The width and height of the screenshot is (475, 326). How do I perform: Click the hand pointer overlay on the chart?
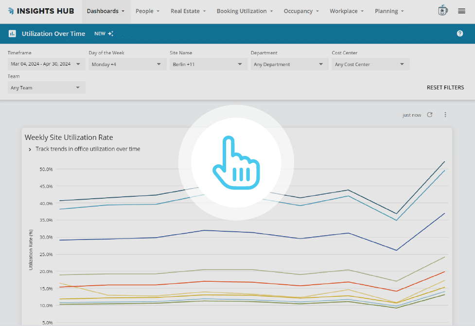point(236,162)
